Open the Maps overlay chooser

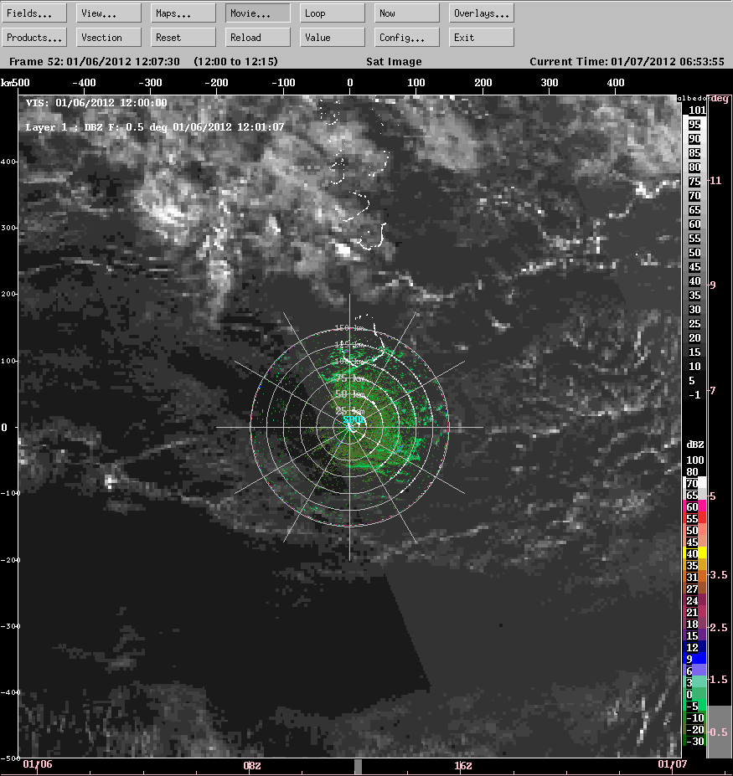pos(173,12)
